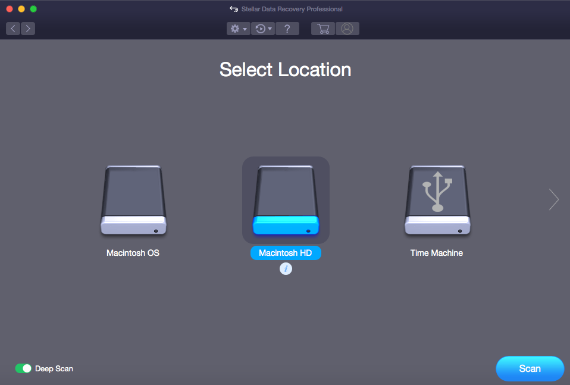
Task: Click the Time Machine USB drive icon
Action: [x=437, y=201]
